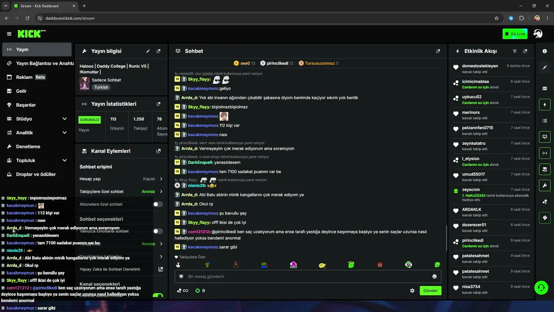Pop out the Sohbet chat panel
Image resolution: width=554 pixels, height=312 pixels.
click(x=438, y=51)
